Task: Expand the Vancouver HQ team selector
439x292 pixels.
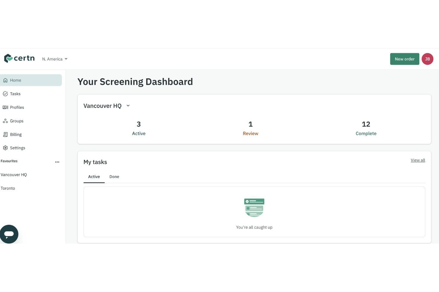Action: [107, 106]
